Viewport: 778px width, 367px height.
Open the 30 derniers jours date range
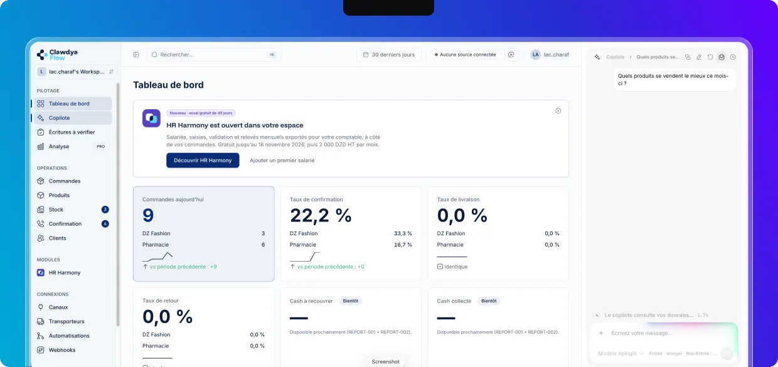(388, 55)
